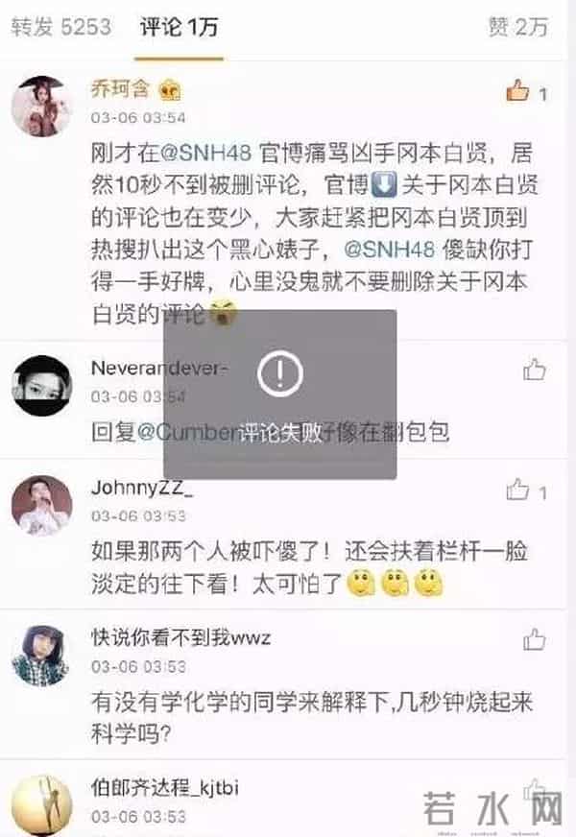Open username 乔珂含 profile

tap(121, 88)
